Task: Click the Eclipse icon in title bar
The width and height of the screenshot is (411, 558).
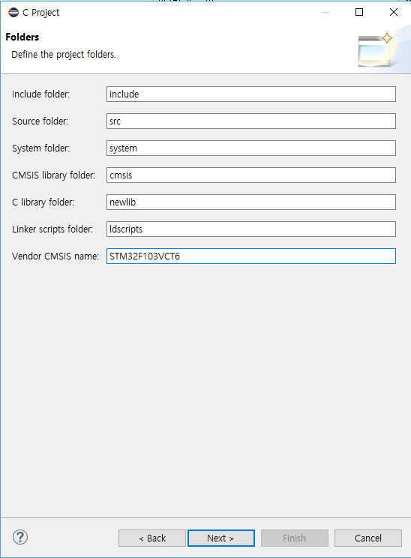Action: point(13,13)
